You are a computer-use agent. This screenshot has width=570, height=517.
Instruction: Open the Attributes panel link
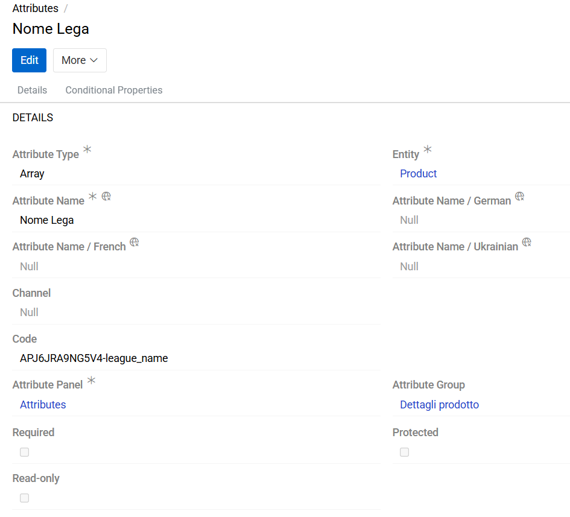[43, 405]
